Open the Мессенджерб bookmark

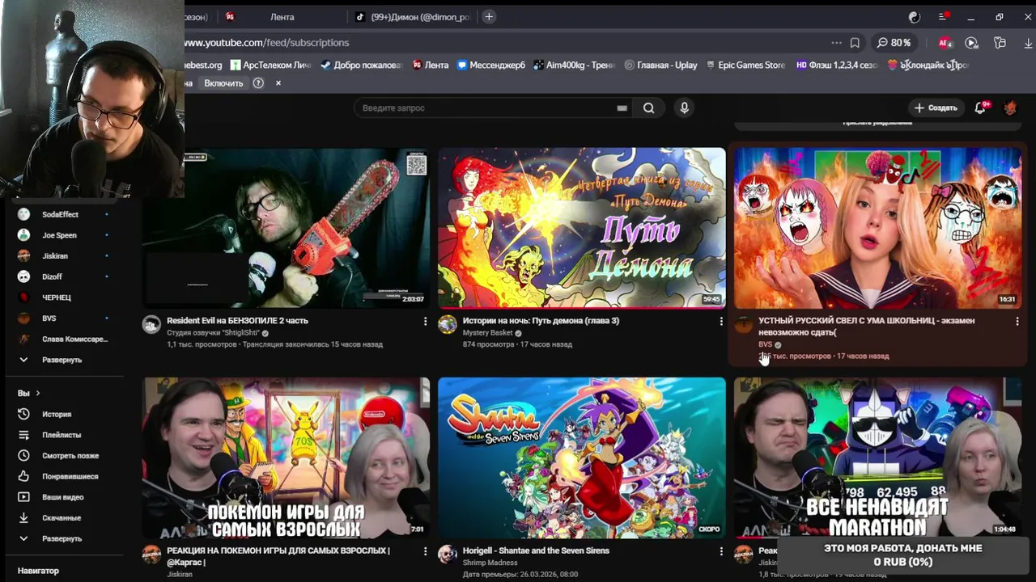click(x=491, y=65)
